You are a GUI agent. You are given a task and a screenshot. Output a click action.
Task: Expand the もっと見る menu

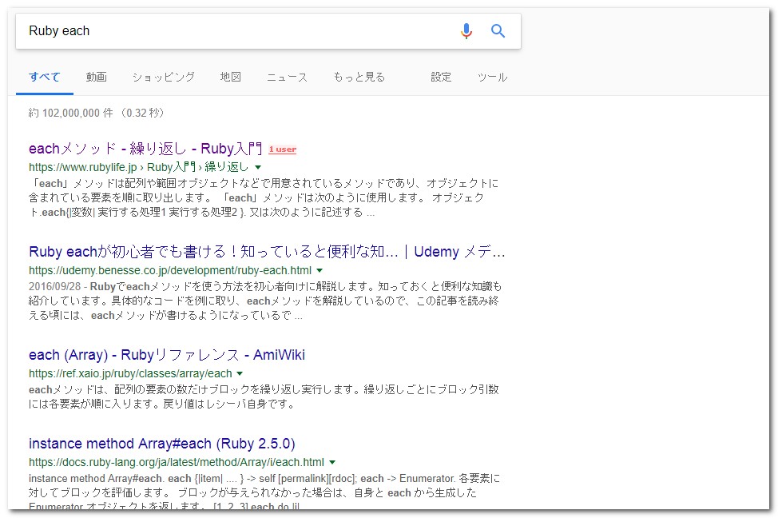pos(359,77)
